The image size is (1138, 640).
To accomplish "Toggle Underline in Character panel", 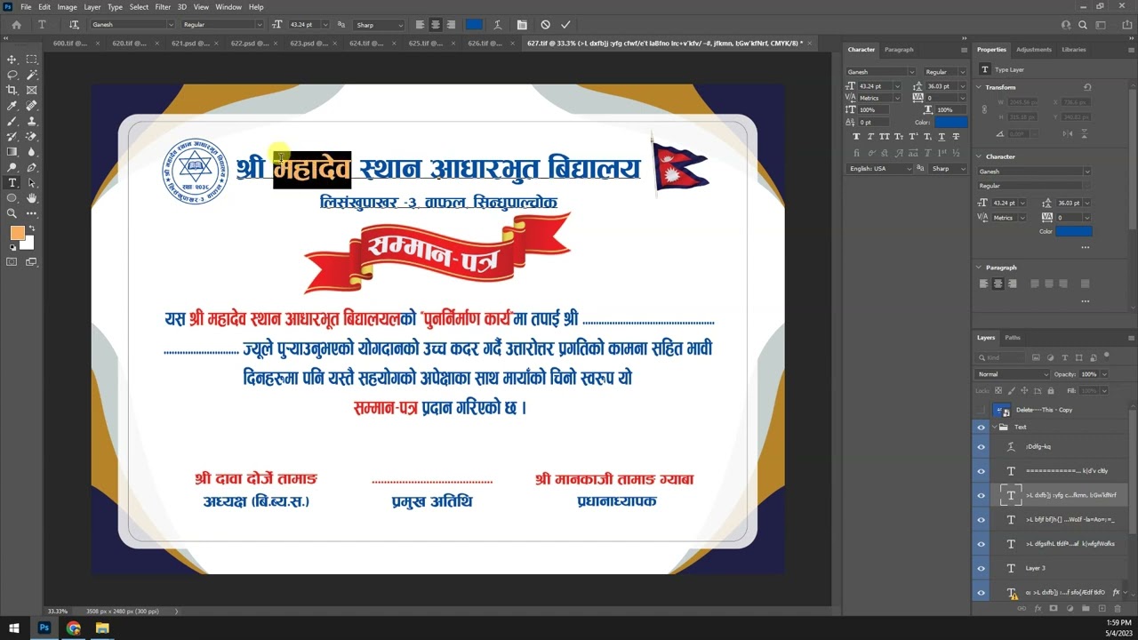I will pos(942,137).
